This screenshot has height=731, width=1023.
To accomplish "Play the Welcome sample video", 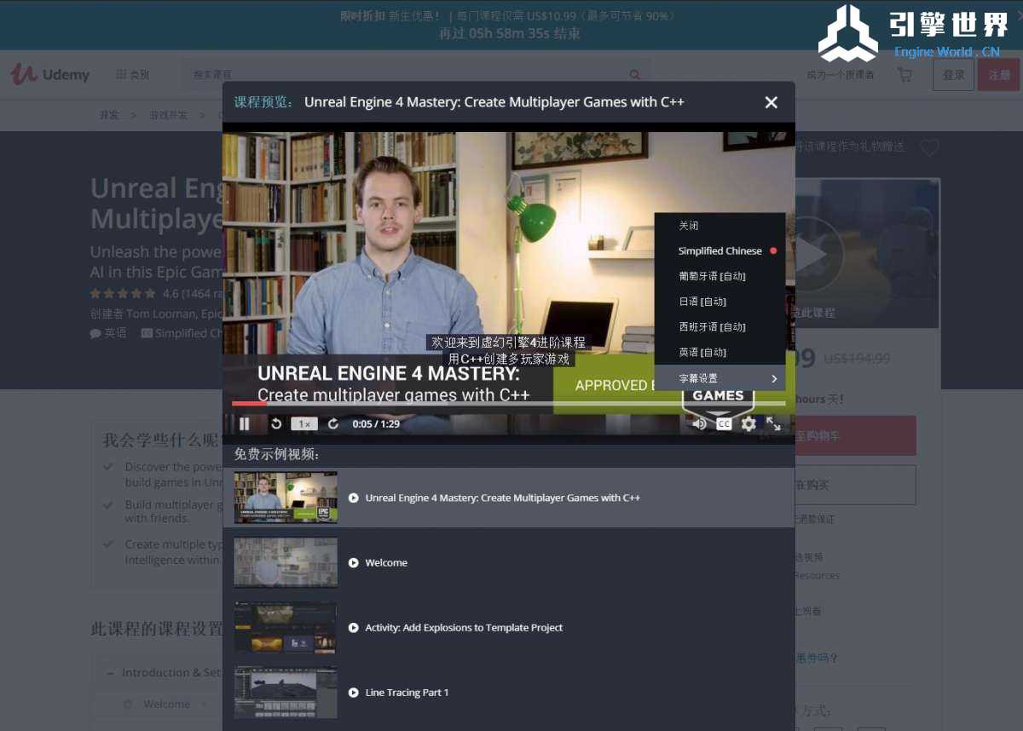I will pos(509,562).
